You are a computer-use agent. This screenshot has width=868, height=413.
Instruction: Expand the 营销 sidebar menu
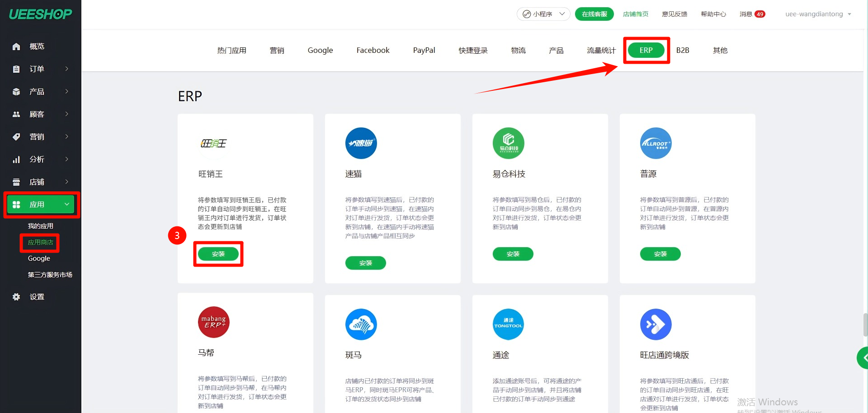[67, 137]
